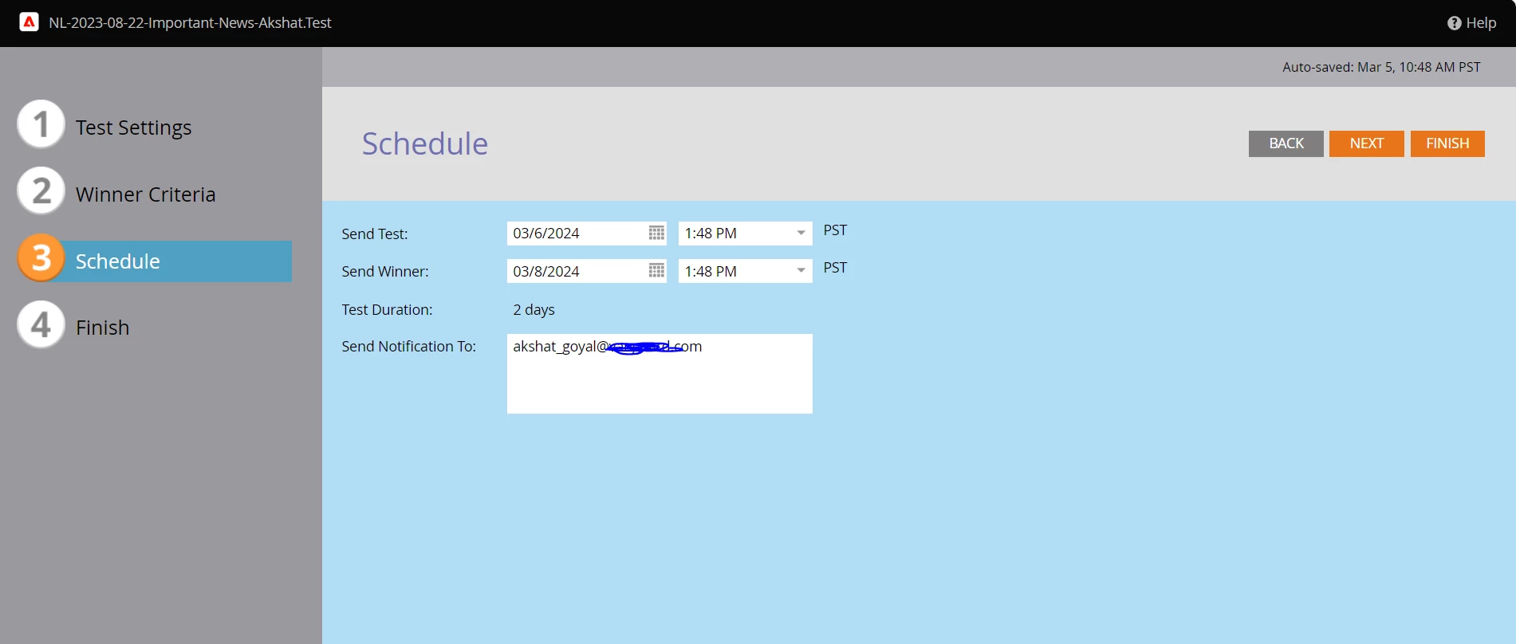Click the Auto-saved timestamp text
Screen dimensions: 1516x644
coord(1381,67)
